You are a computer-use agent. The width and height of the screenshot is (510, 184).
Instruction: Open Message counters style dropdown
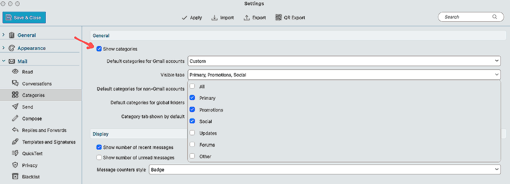tap(325, 170)
